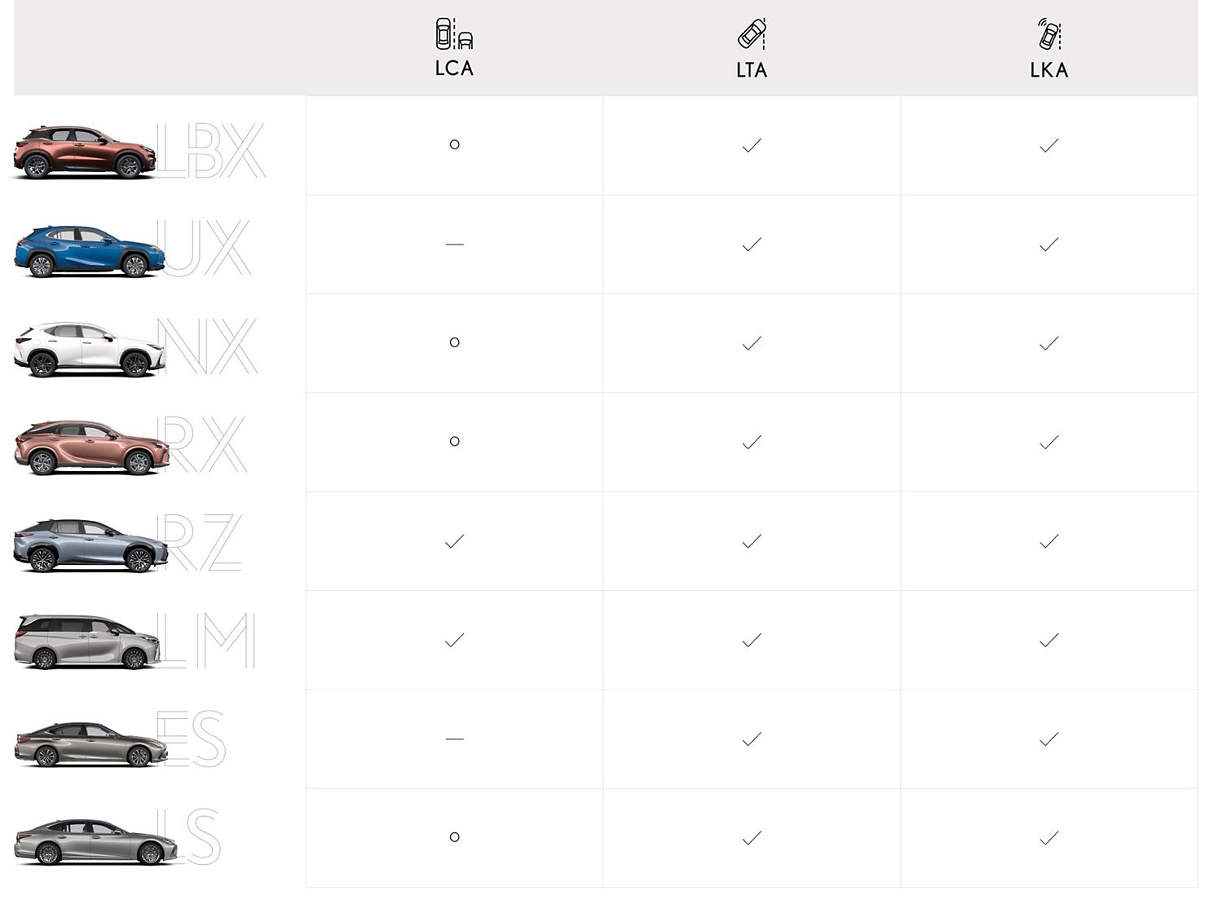Click the UX LCA dash marker

click(455, 244)
